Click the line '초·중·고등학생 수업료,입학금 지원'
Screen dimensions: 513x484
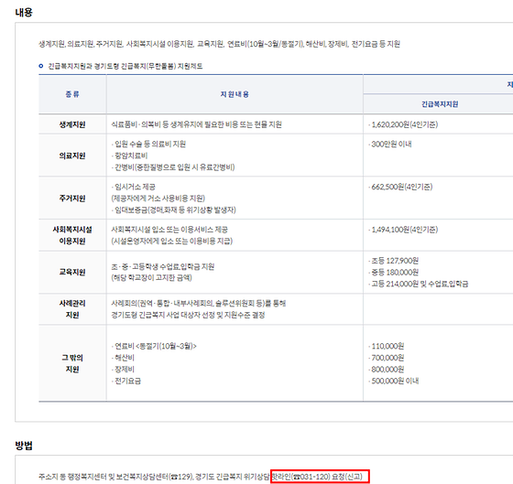[x=163, y=266]
